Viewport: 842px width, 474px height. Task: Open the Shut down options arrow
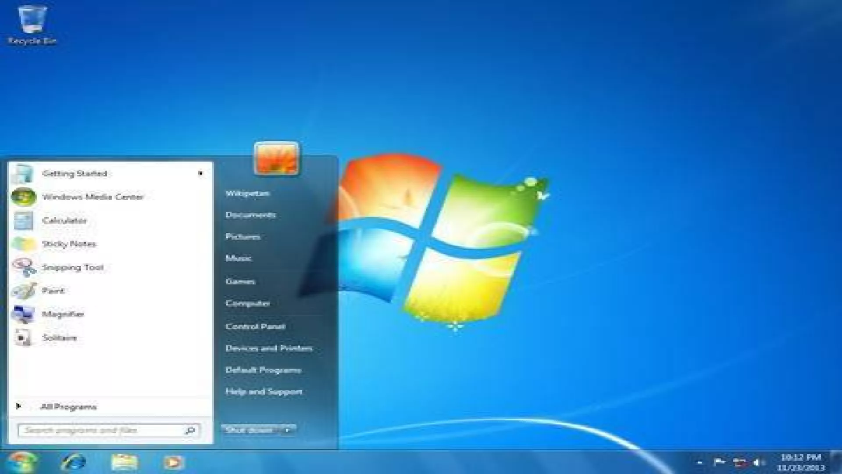287,430
